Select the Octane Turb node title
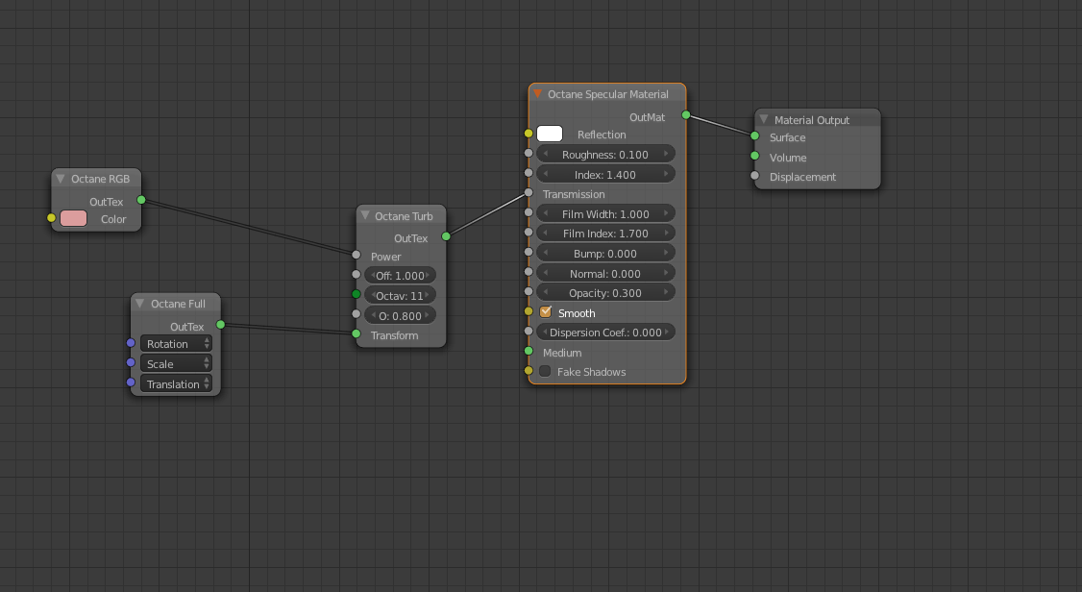This screenshot has width=1082, height=592. coord(404,216)
